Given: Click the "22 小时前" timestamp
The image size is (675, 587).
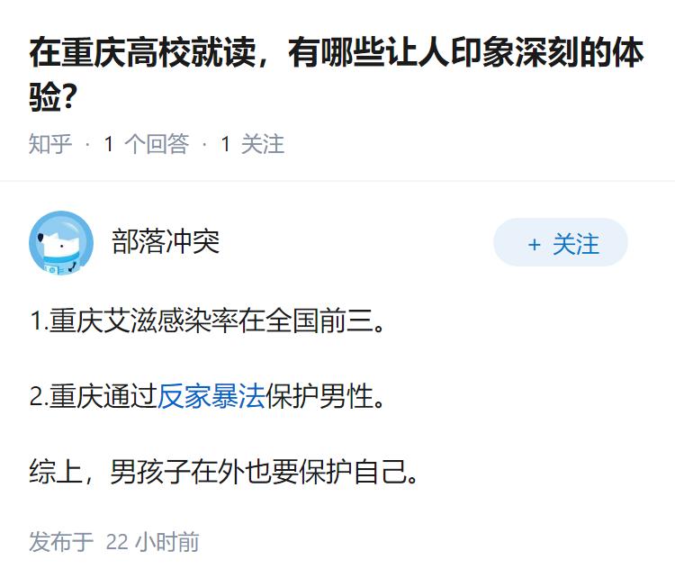Looking at the screenshot, I should point(153,542).
